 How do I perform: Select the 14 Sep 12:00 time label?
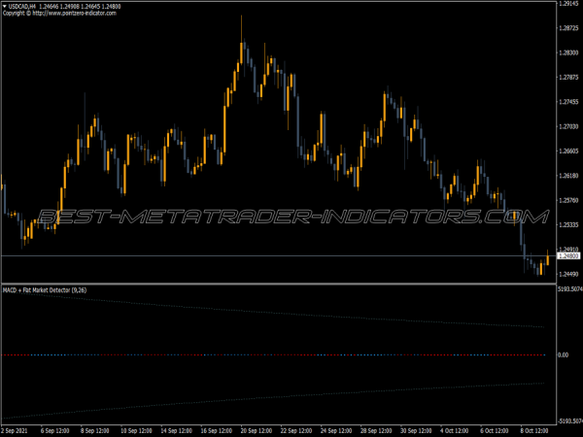click(x=177, y=431)
